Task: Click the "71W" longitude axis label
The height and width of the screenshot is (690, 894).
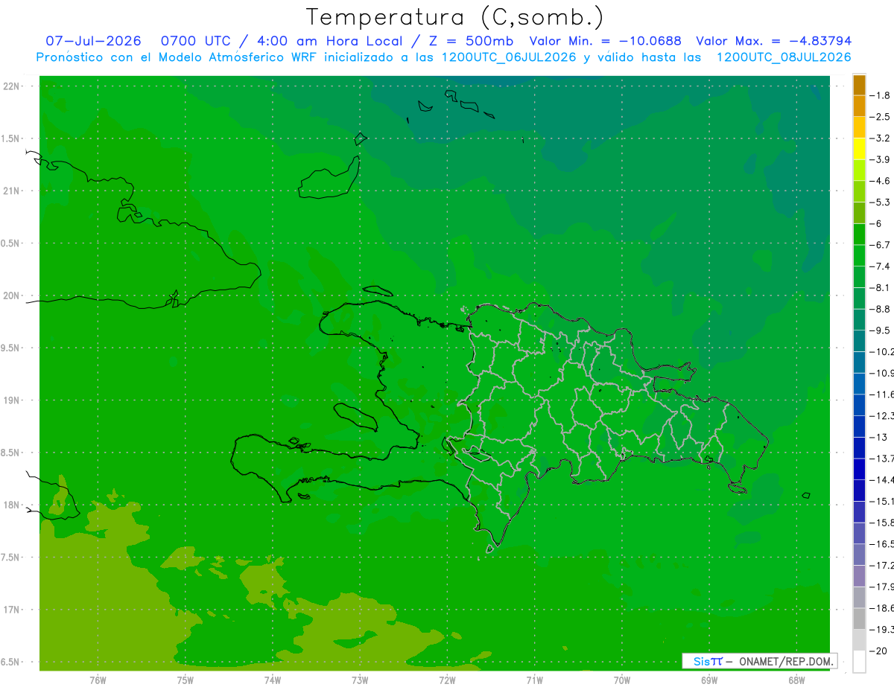Action: [534, 680]
